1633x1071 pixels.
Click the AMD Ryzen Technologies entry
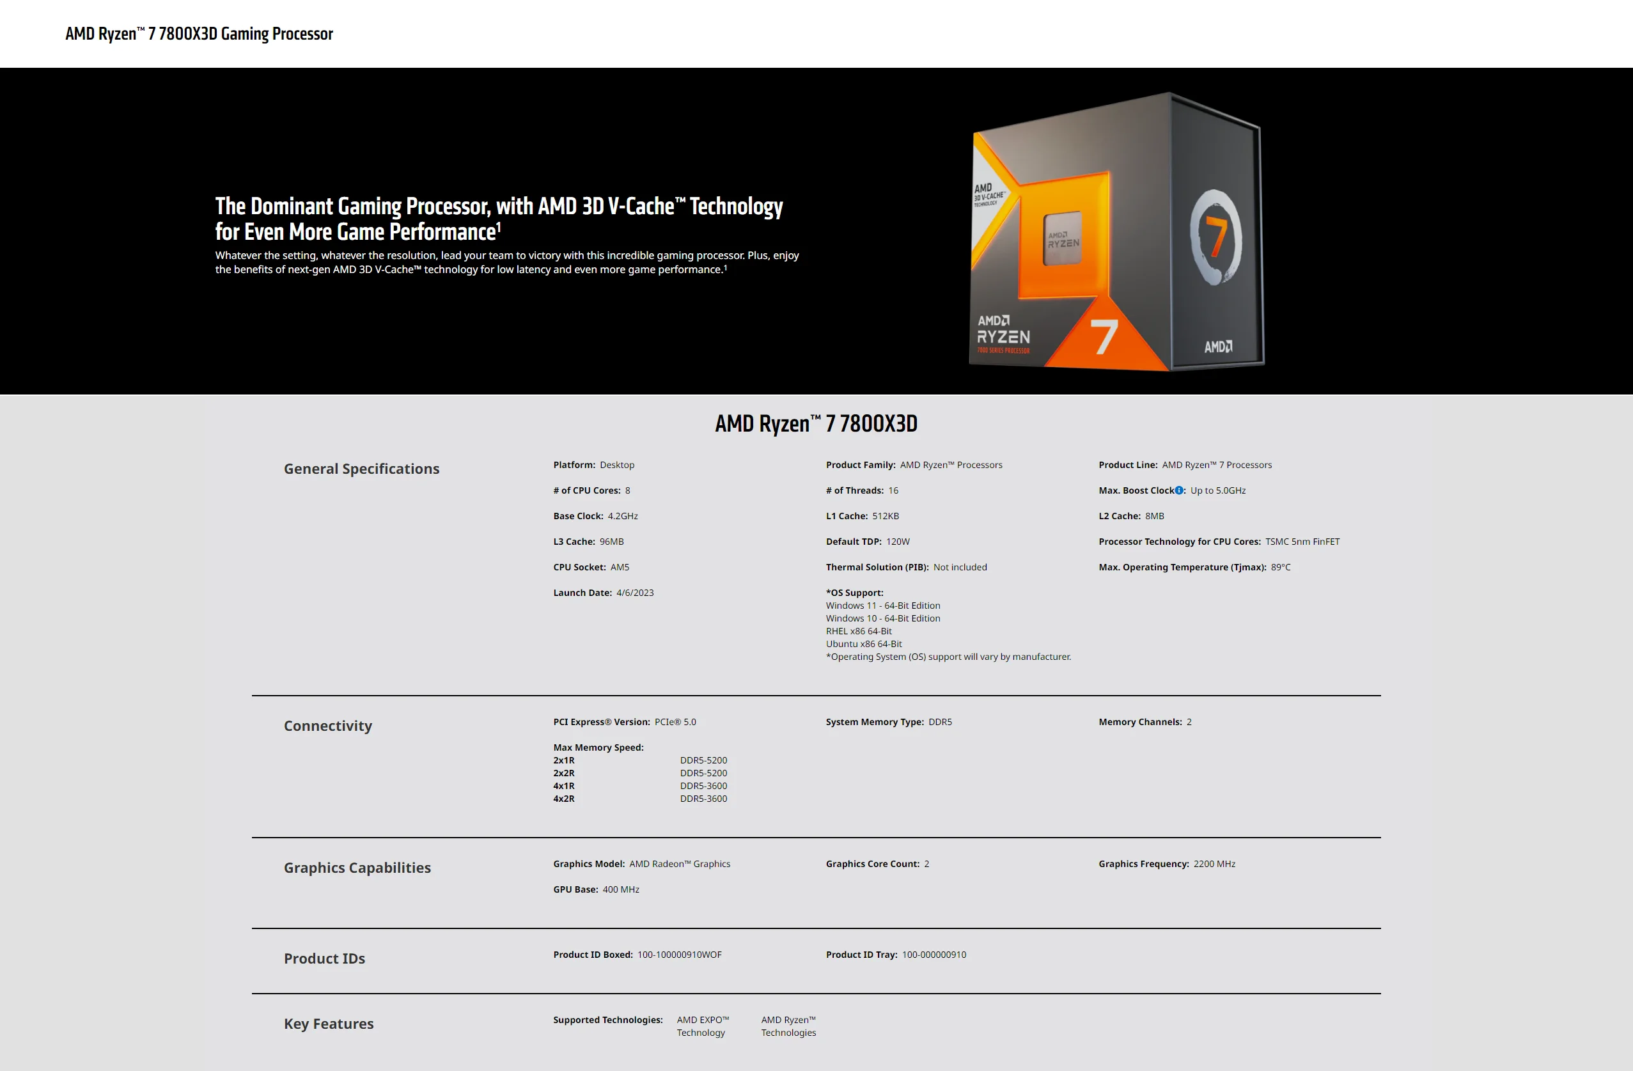point(788,1026)
